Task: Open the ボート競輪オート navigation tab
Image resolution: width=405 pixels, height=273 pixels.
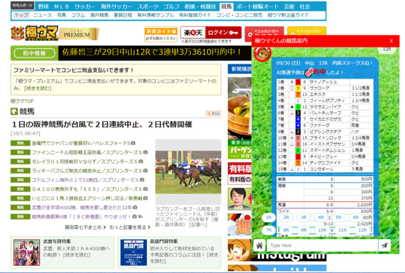Action: tap(257, 6)
